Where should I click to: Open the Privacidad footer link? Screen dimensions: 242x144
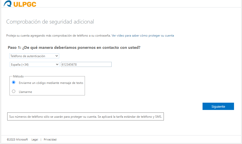click(x=50, y=139)
